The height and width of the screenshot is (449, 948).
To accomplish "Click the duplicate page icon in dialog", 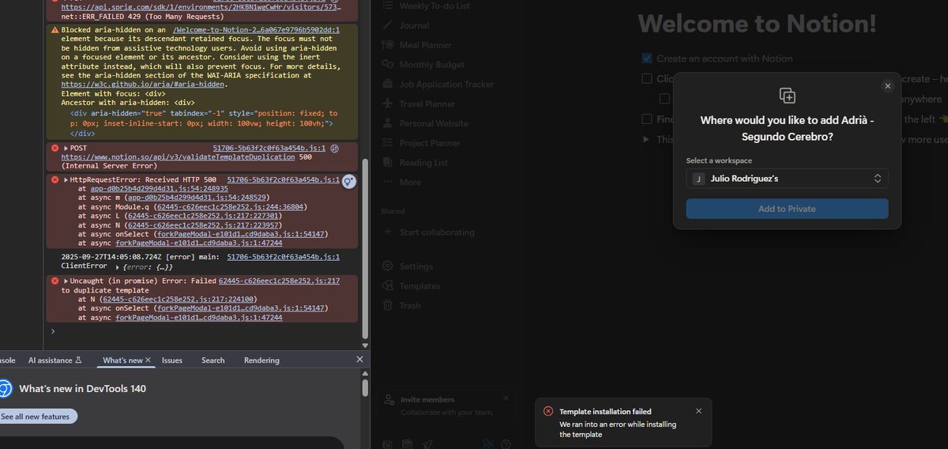I will (x=787, y=96).
